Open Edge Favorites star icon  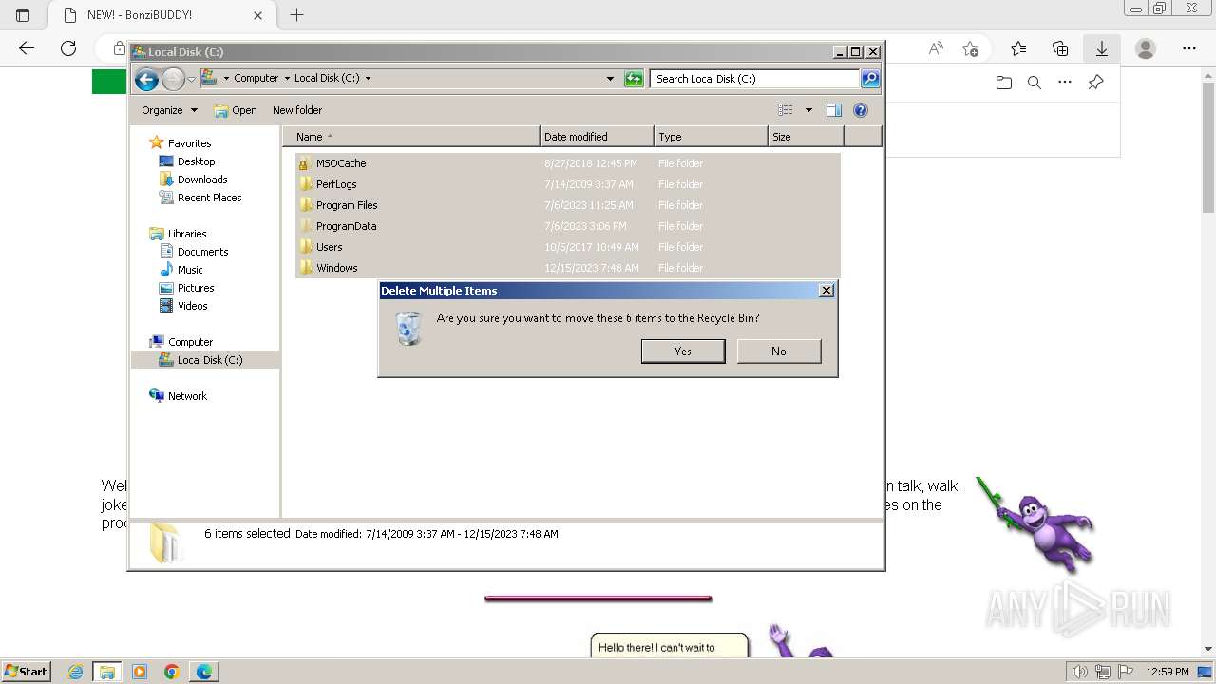coord(1018,48)
